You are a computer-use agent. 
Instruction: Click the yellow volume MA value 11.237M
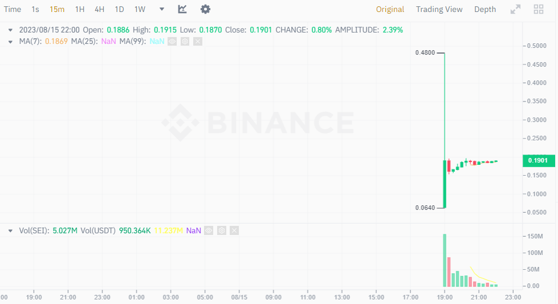pyautogui.click(x=168, y=230)
